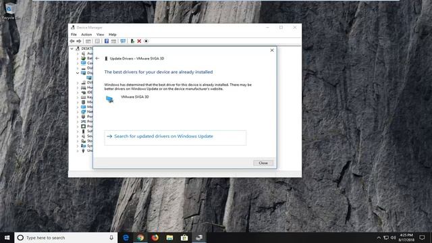Click the Forward arrow in Device Manager toolbar
This screenshot has height=243, width=432.
tap(79, 41)
